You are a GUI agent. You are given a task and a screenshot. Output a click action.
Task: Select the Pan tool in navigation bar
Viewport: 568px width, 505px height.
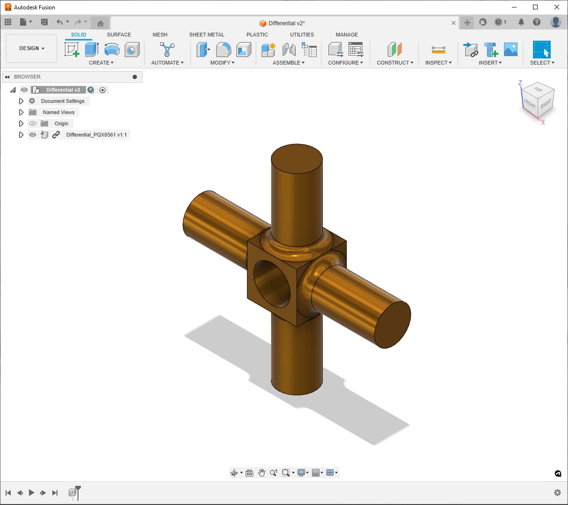pos(262,472)
